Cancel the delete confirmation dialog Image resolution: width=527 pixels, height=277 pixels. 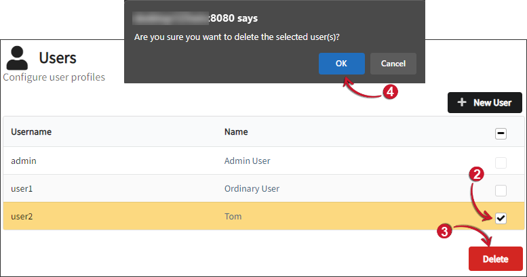(393, 64)
